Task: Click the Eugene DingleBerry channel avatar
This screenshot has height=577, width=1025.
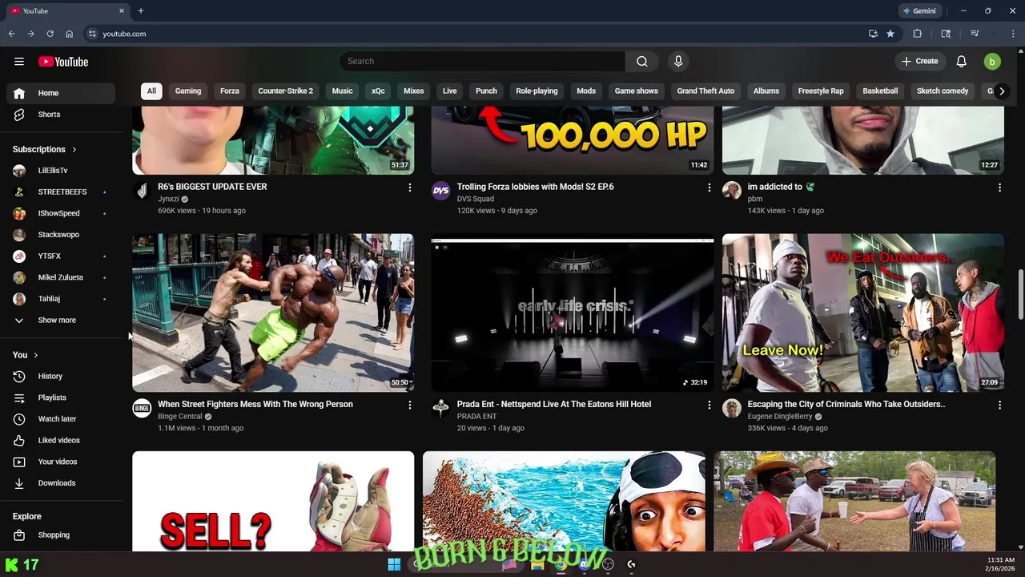Action: click(x=731, y=409)
